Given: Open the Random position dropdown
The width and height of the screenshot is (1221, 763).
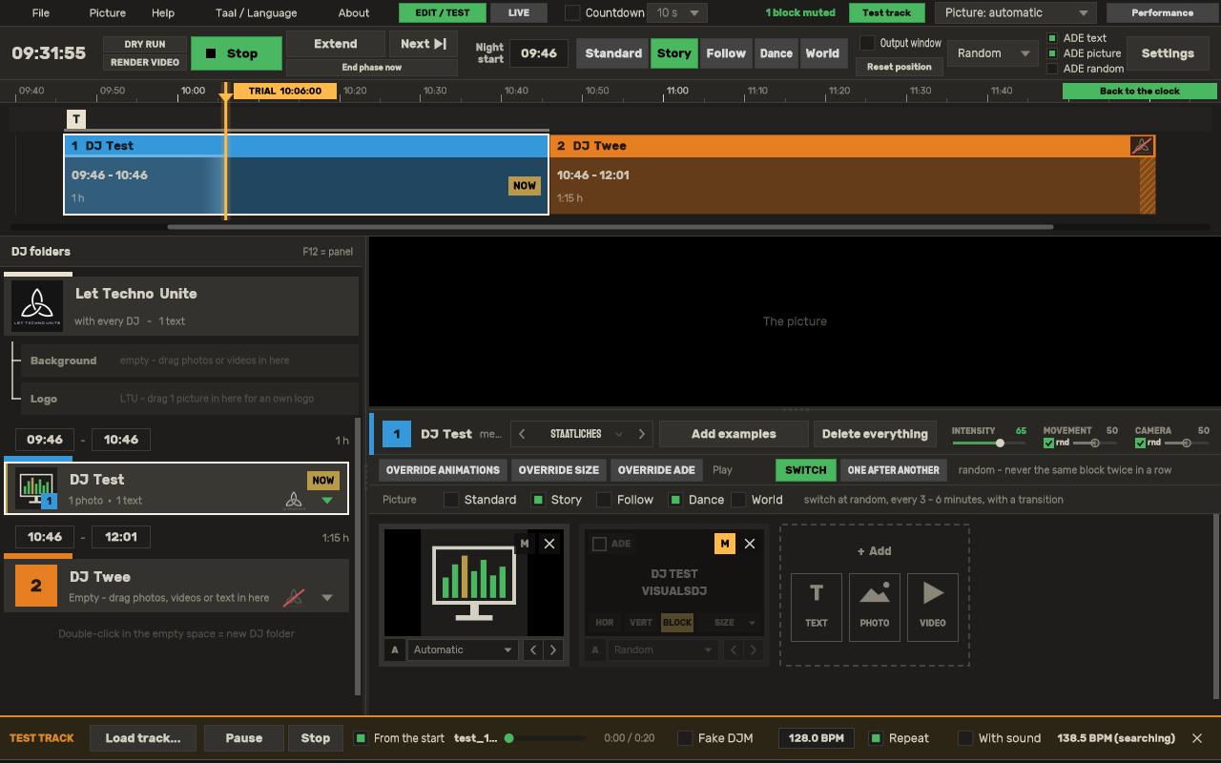Looking at the screenshot, I should pos(994,53).
